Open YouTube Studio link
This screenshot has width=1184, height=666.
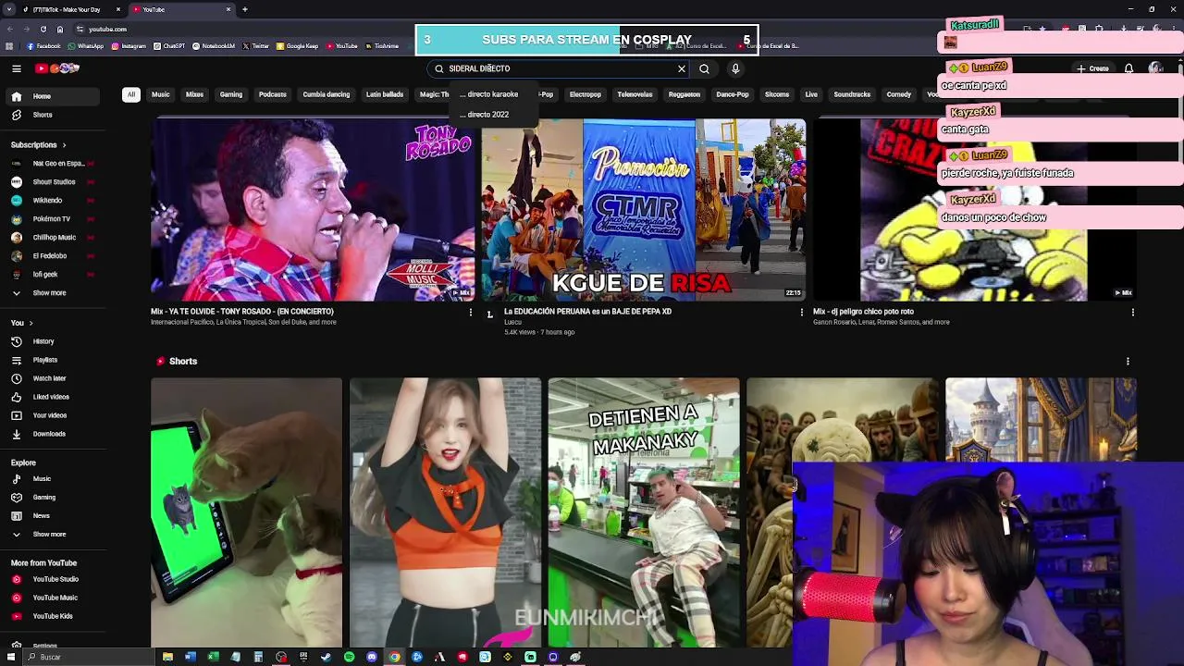(54, 579)
